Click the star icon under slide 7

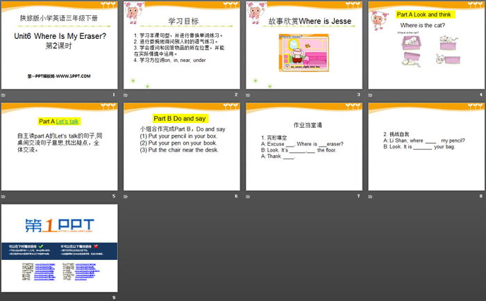[x=249, y=196]
